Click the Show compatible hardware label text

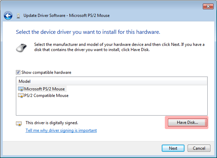pyautogui.click(x=46, y=72)
